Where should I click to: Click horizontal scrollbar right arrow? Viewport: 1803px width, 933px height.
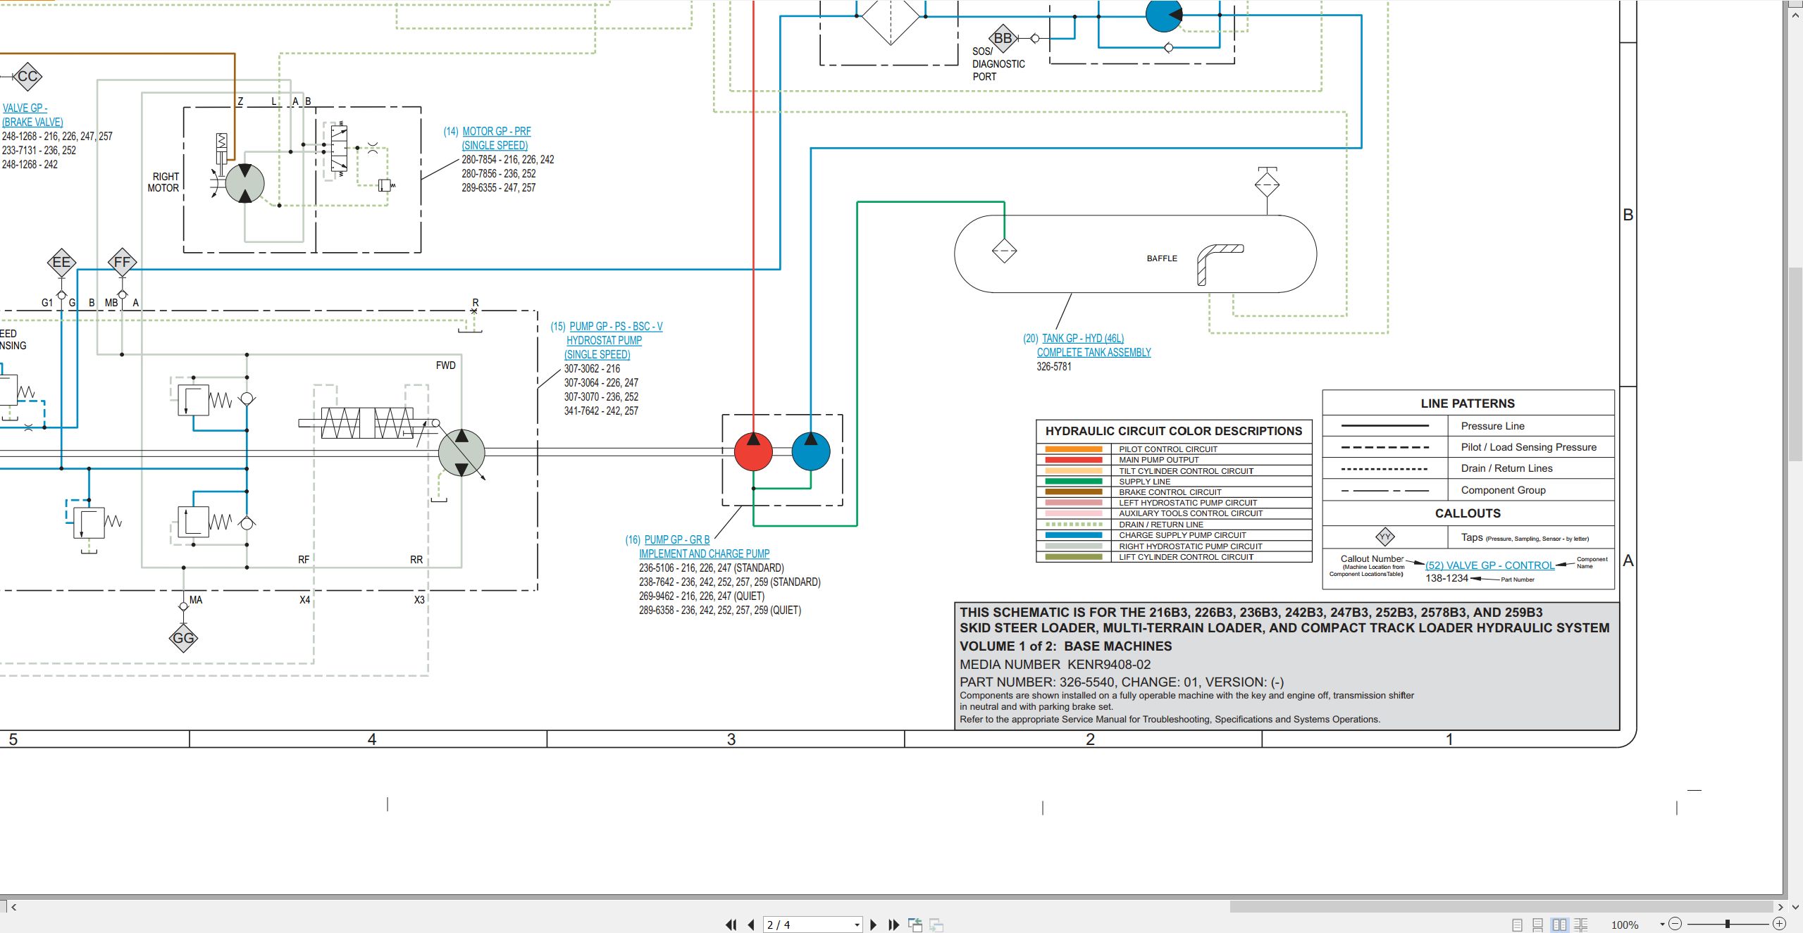pos(1780,907)
